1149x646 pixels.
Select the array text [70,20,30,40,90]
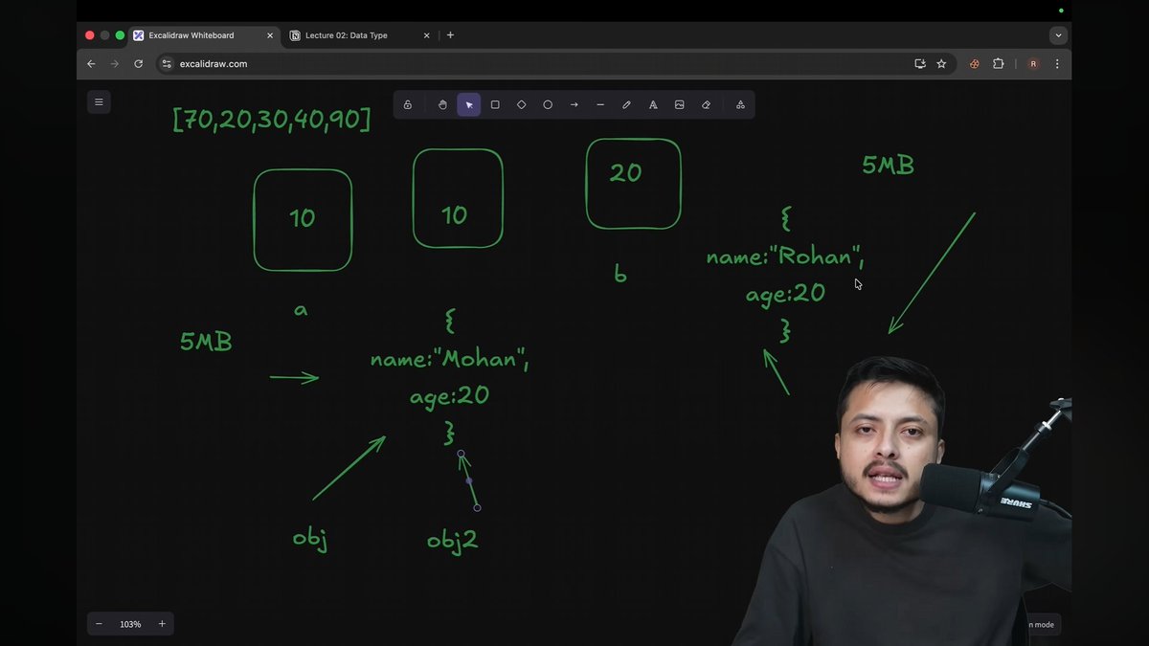coord(272,120)
